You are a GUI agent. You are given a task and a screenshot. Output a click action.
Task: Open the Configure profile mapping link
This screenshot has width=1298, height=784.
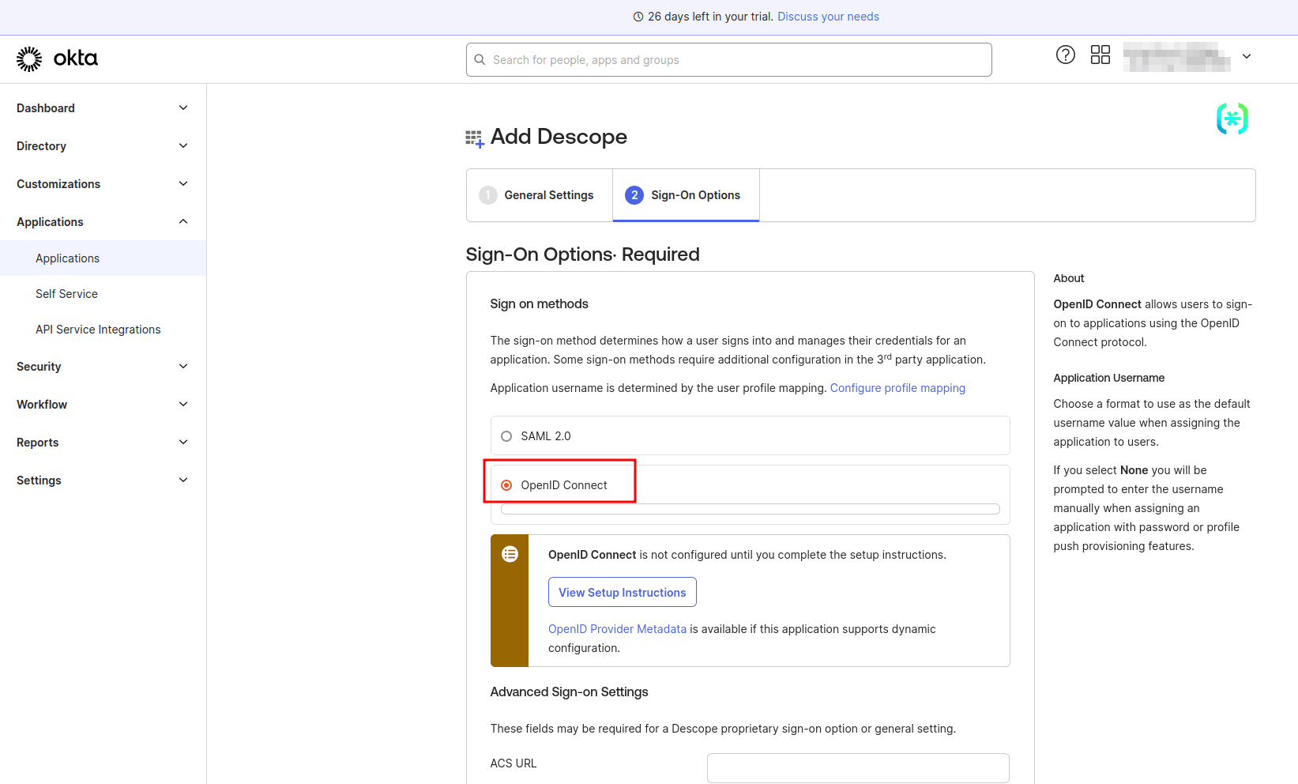click(897, 388)
